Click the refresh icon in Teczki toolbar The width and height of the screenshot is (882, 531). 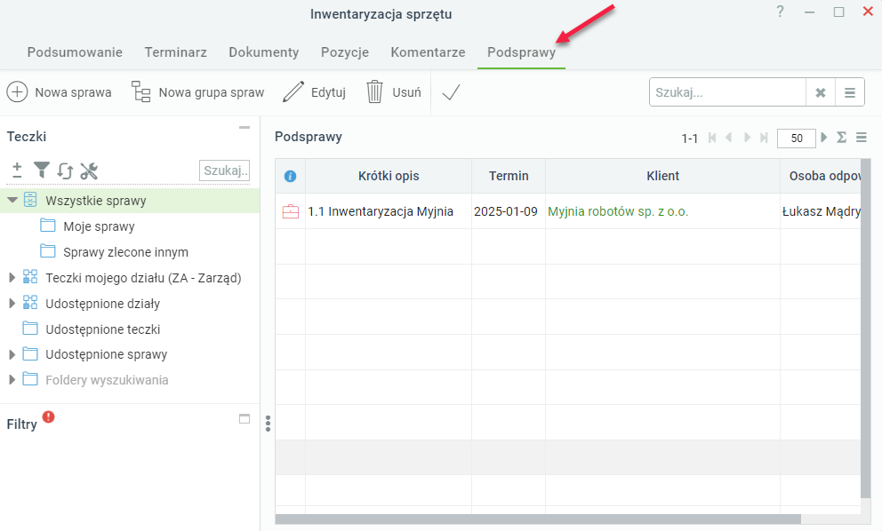click(65, 170)
